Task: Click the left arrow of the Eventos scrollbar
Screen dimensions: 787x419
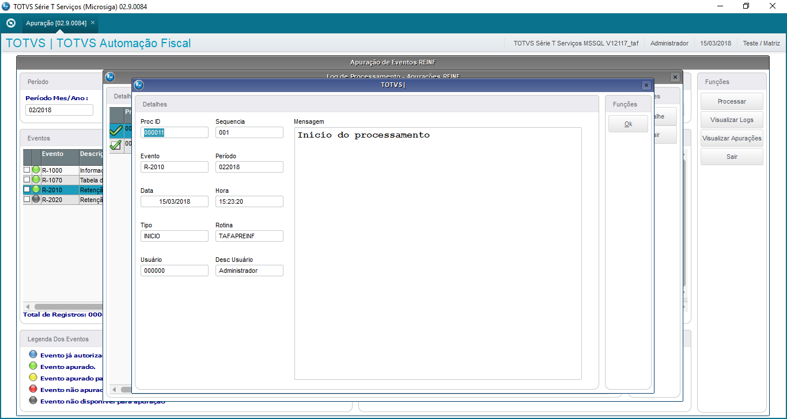Action: pyautogui.click(x=27, y=307)
